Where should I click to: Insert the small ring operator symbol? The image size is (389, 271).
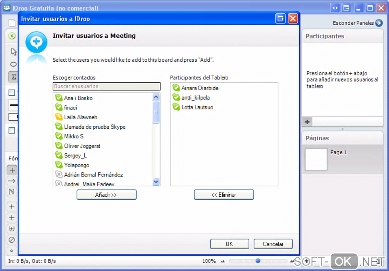12,251
